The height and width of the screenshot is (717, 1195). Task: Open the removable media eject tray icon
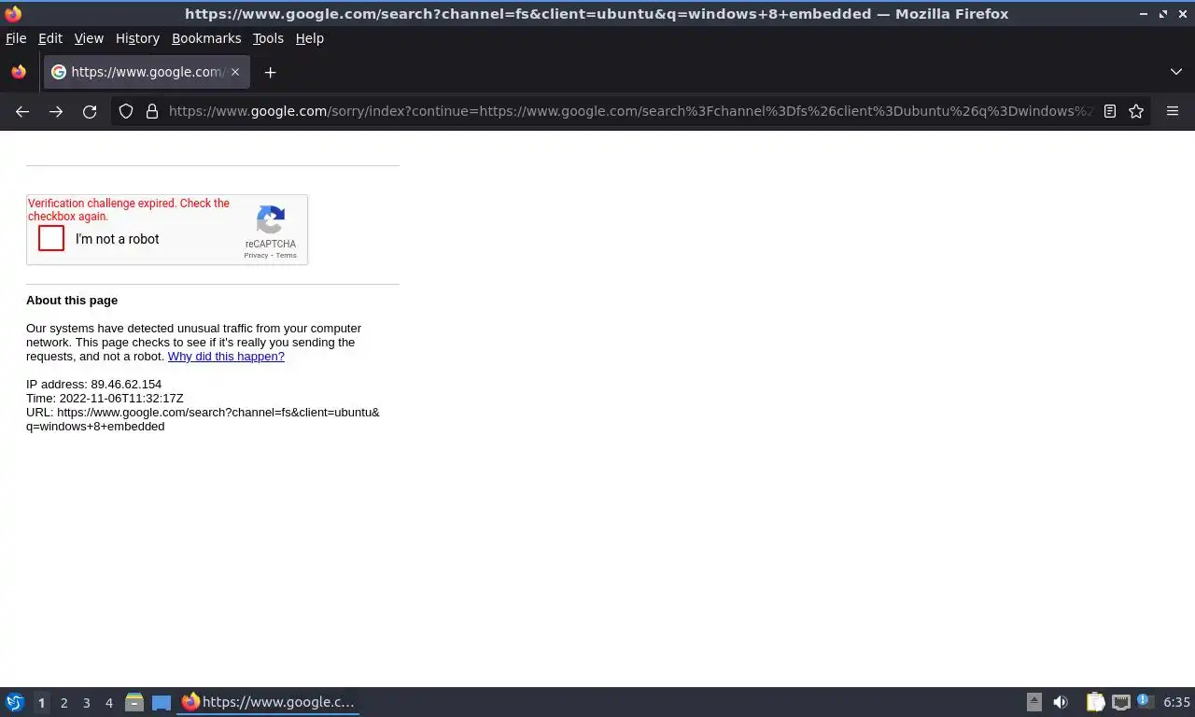1034,702
